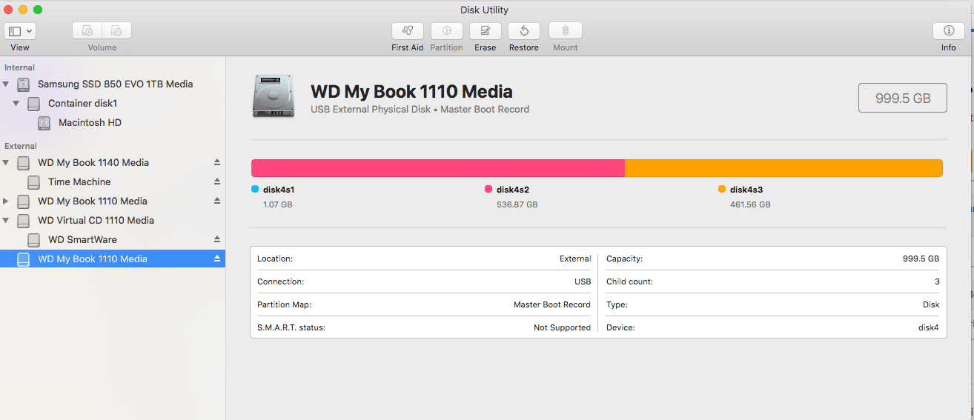
Task: Click the Restore toolbar icon
Action: [x=524, y=31]
